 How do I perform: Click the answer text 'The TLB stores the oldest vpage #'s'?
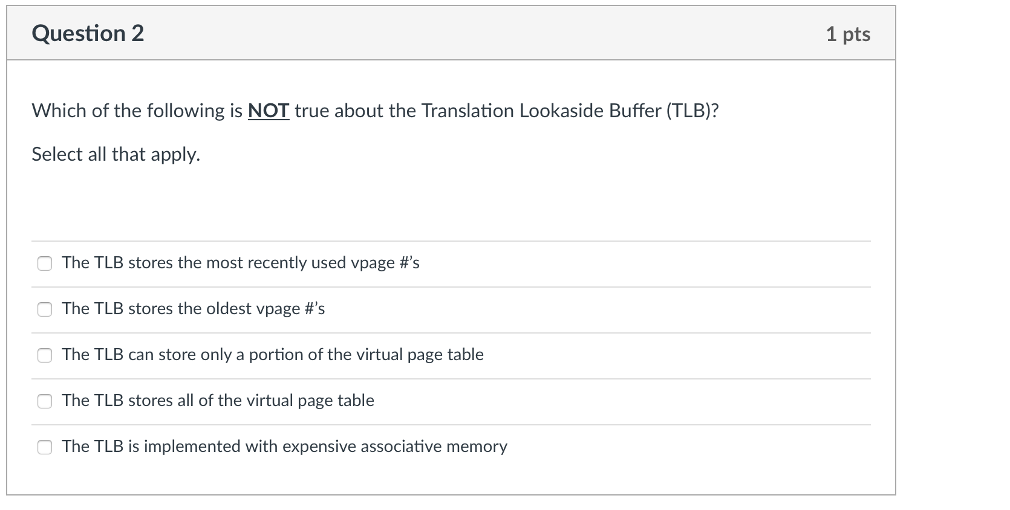[193, 309]
